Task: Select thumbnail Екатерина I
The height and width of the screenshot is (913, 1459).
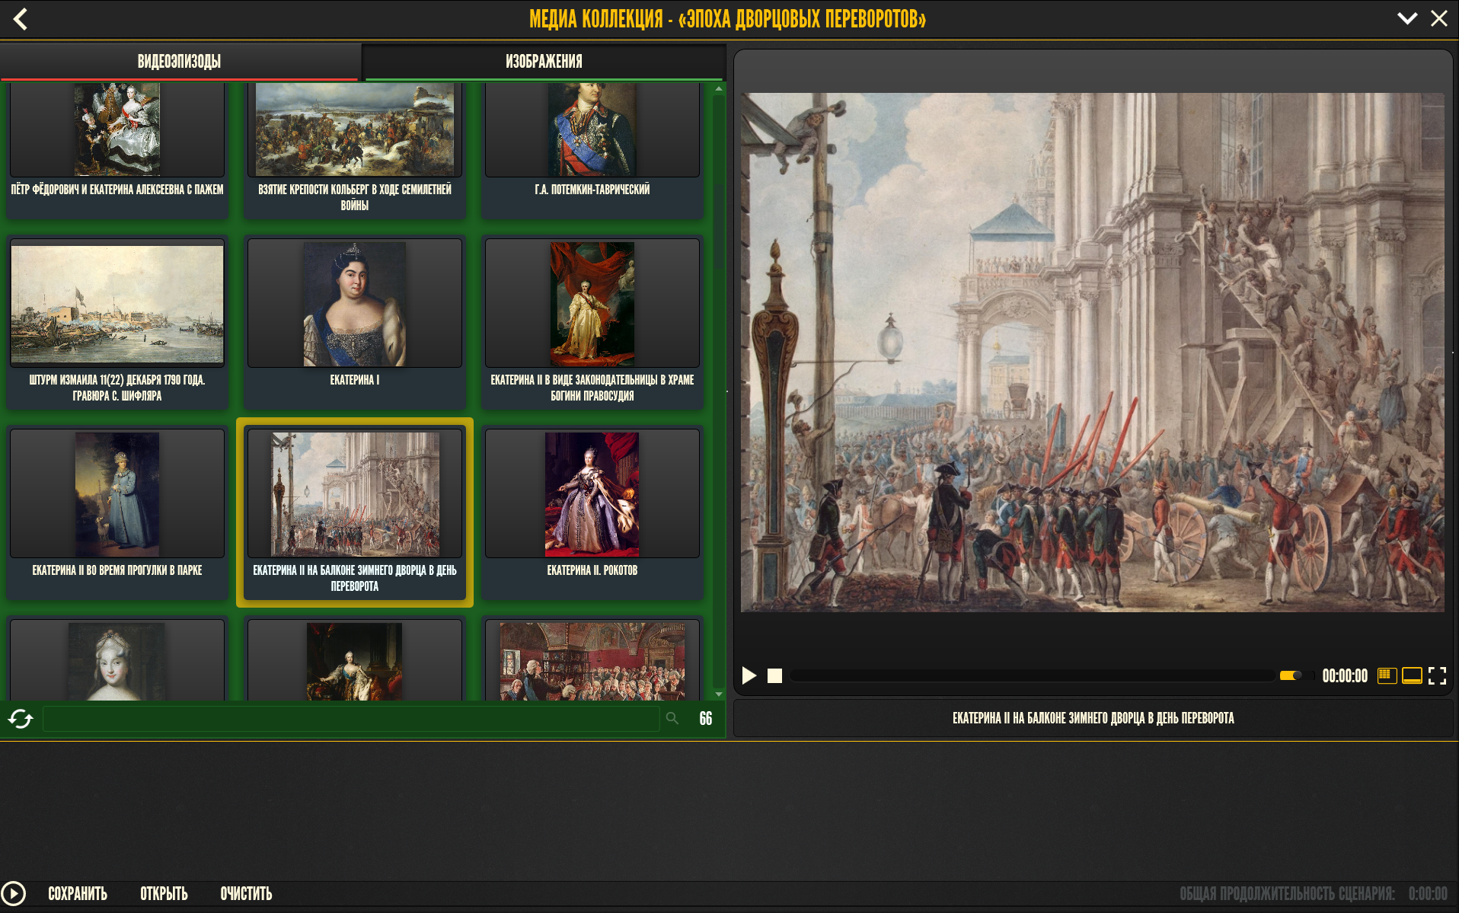Action: (355, 322)
